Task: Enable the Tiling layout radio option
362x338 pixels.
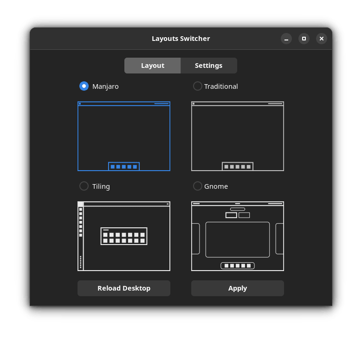Action: coord(84,186)
